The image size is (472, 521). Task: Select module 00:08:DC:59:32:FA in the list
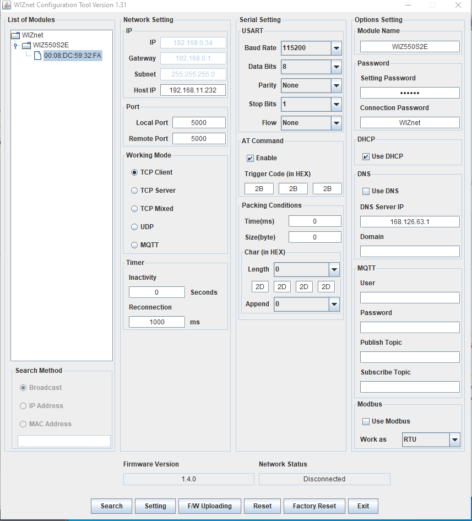point(73,56)
